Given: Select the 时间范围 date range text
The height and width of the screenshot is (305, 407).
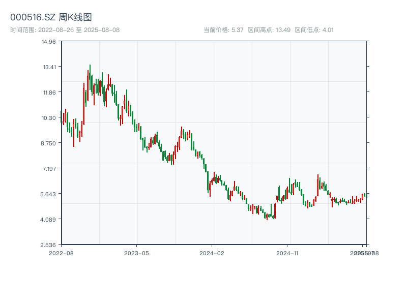Looking at the screenshot, I should coord(65,30).
